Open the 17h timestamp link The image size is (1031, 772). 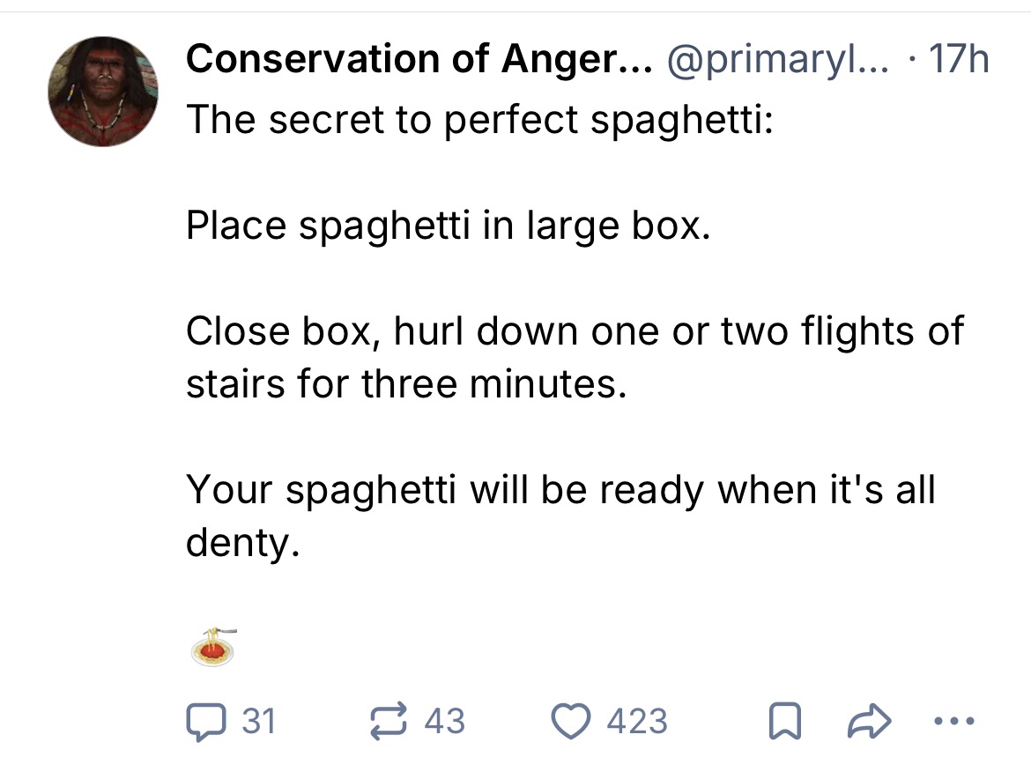[959, 60]
